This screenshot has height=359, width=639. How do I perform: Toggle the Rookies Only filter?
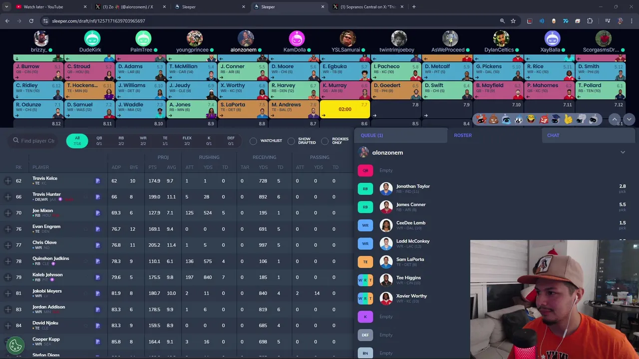325,141
